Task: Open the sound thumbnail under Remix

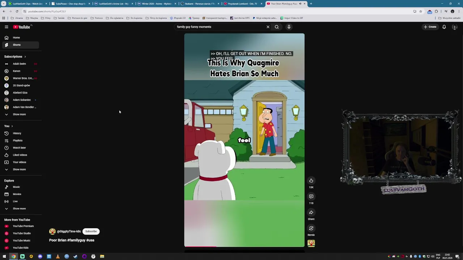Action: pos(311,243)
